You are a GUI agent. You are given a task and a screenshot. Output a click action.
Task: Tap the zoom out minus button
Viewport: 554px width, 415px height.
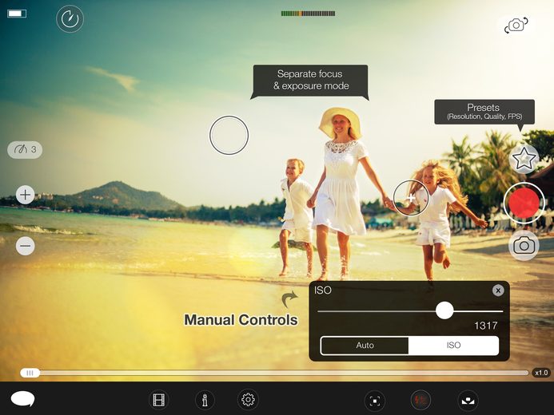tap(25, 246)
